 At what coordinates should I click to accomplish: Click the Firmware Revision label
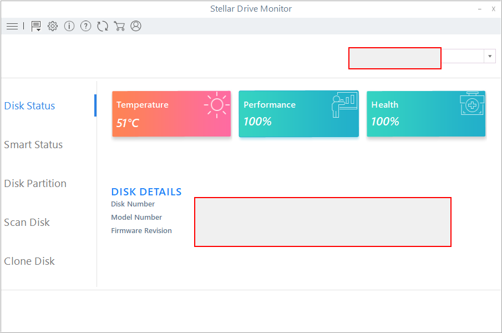[141, 231]
